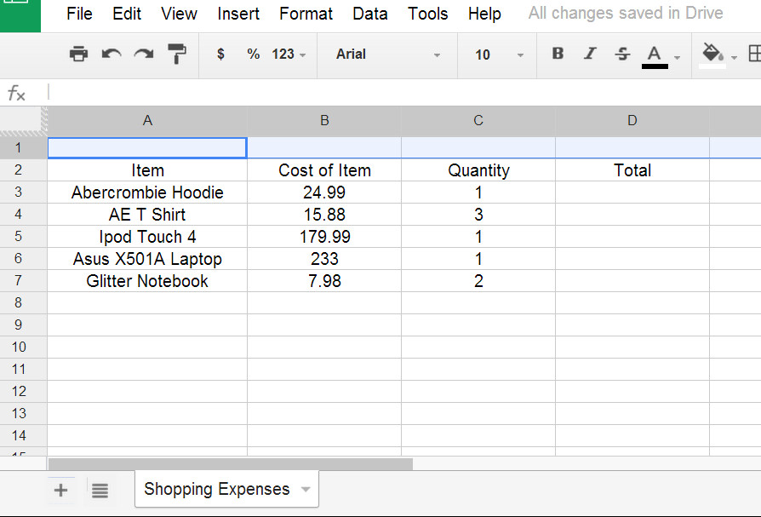Screen dimensions: 761x517
Task: Open the Arial font dropdown
Action: point(388,55)
